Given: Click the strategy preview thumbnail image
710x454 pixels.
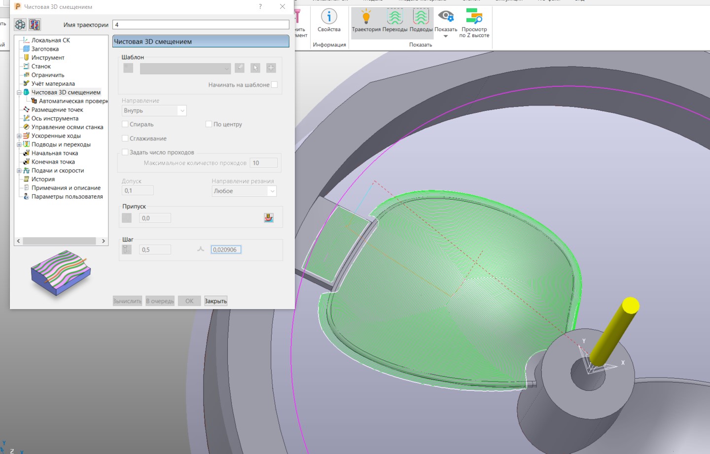Looking at the screenshot, I should click(61, 273).
